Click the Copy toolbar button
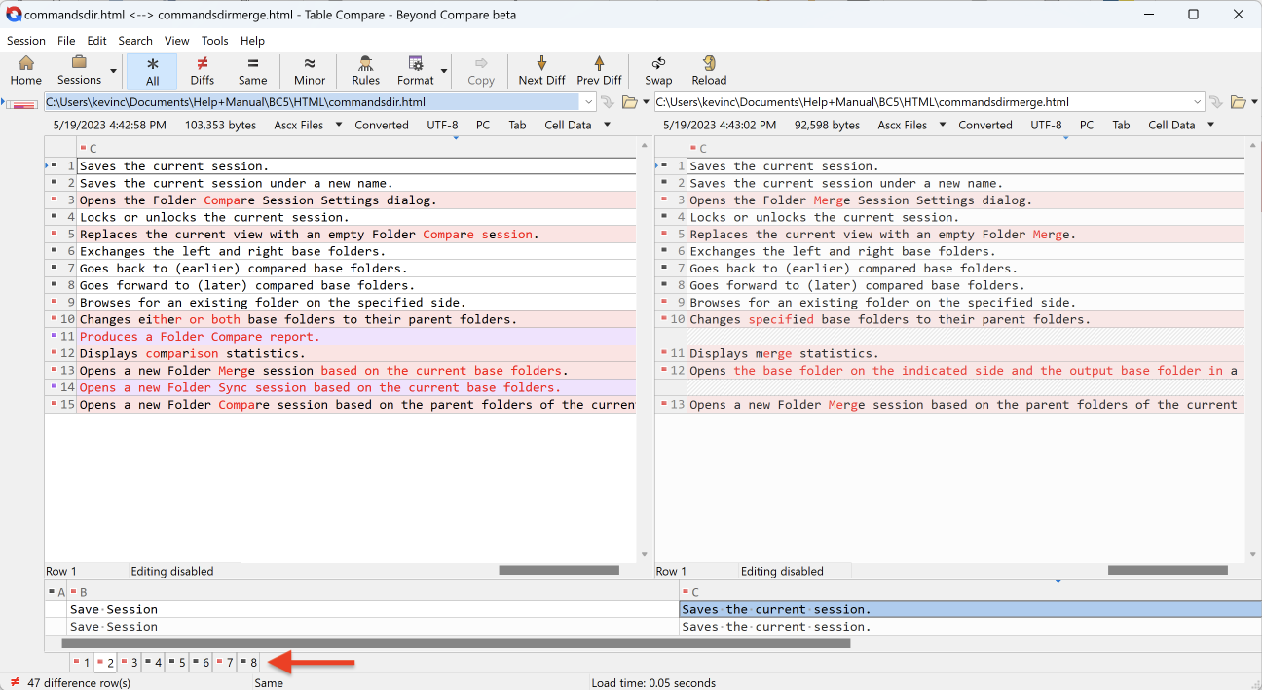The height and width of the screenshot is (690, 1262). pos(481,71)
